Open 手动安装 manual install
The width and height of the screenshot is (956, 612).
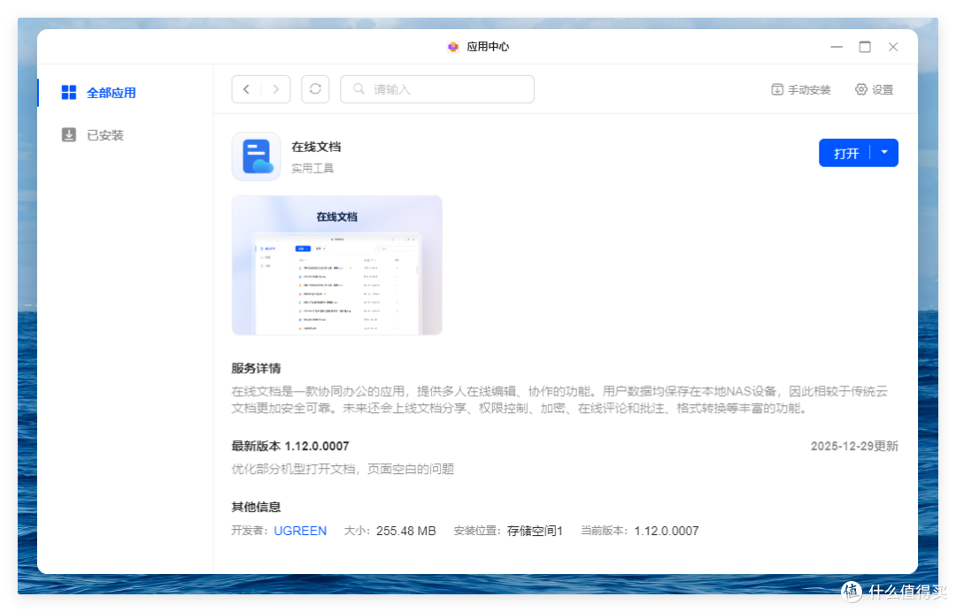[x=800, y=89]
